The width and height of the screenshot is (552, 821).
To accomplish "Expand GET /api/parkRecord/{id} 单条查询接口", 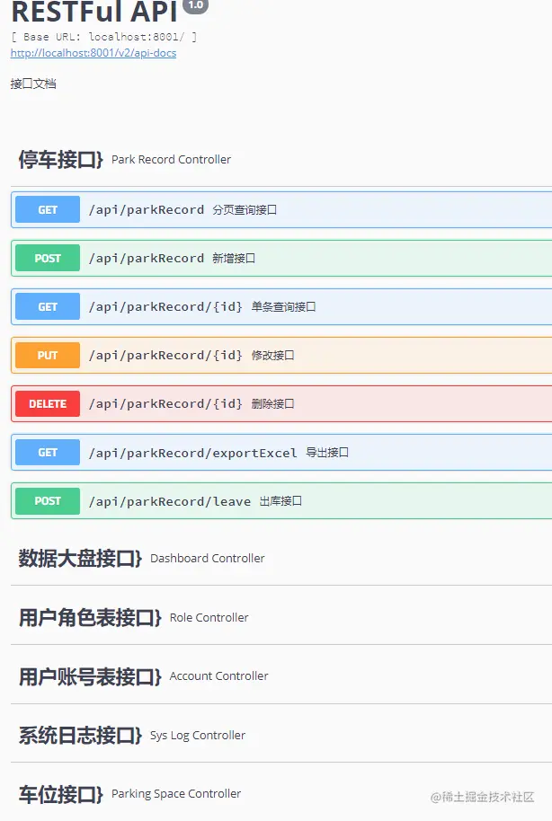I will [x=281, y=307].
